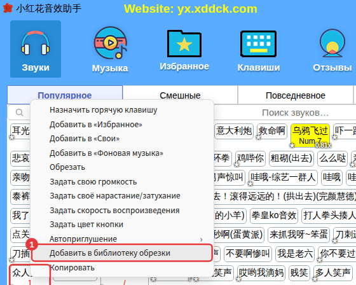The image size is (356, 285).
Task: Toggle favorite star on 救命啊 sound
Action: tap(258, 137)
